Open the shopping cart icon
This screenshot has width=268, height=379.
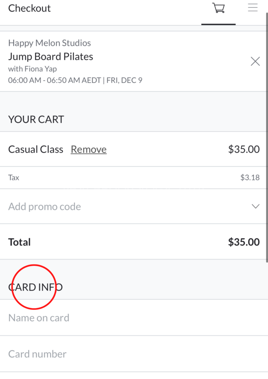tap(218, 8)
